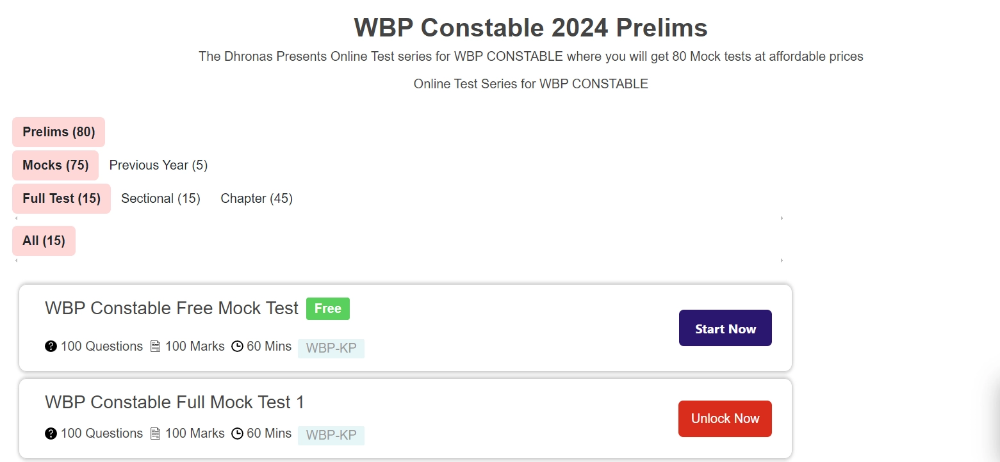Click the marks document icon in Free Mock Test card

tap(155, 346)
